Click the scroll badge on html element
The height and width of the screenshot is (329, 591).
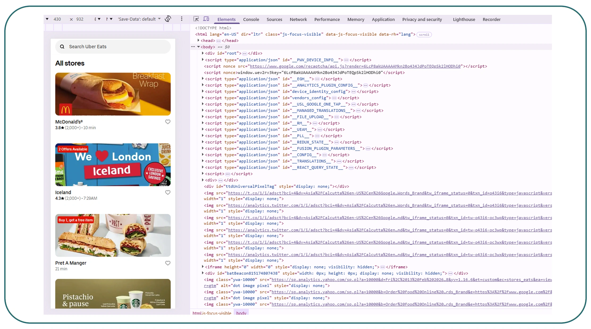pos(424,34)
